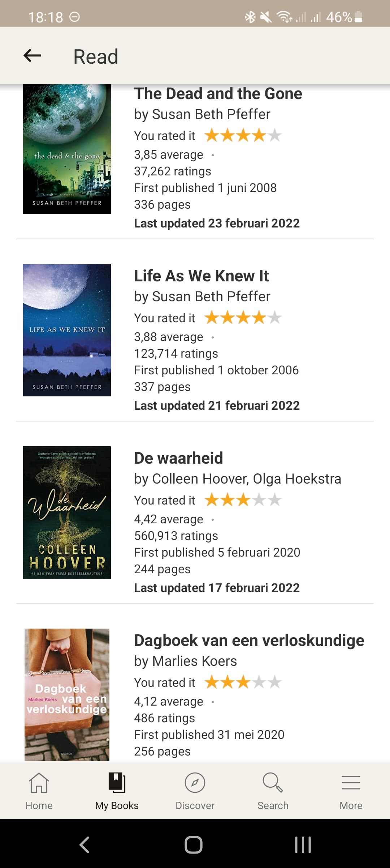Tap the Android back navigation button
390x868 pixels.
[84, 845]
